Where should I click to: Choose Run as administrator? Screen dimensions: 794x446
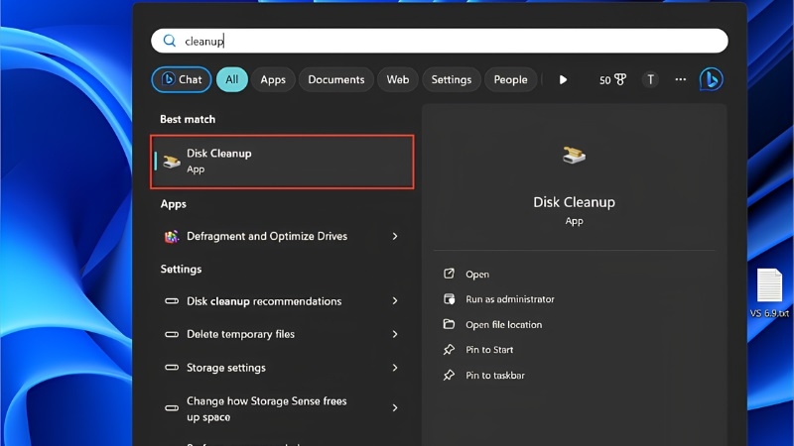click(510, 299)
